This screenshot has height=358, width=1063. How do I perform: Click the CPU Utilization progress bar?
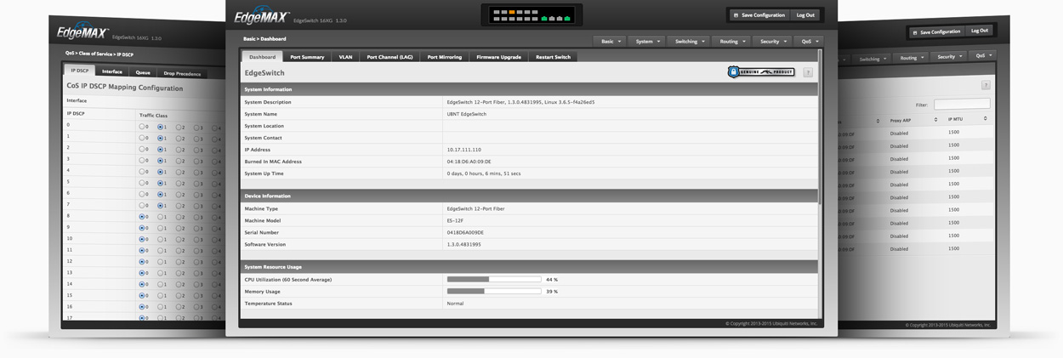pyautogui.click(x=494, y=279)
